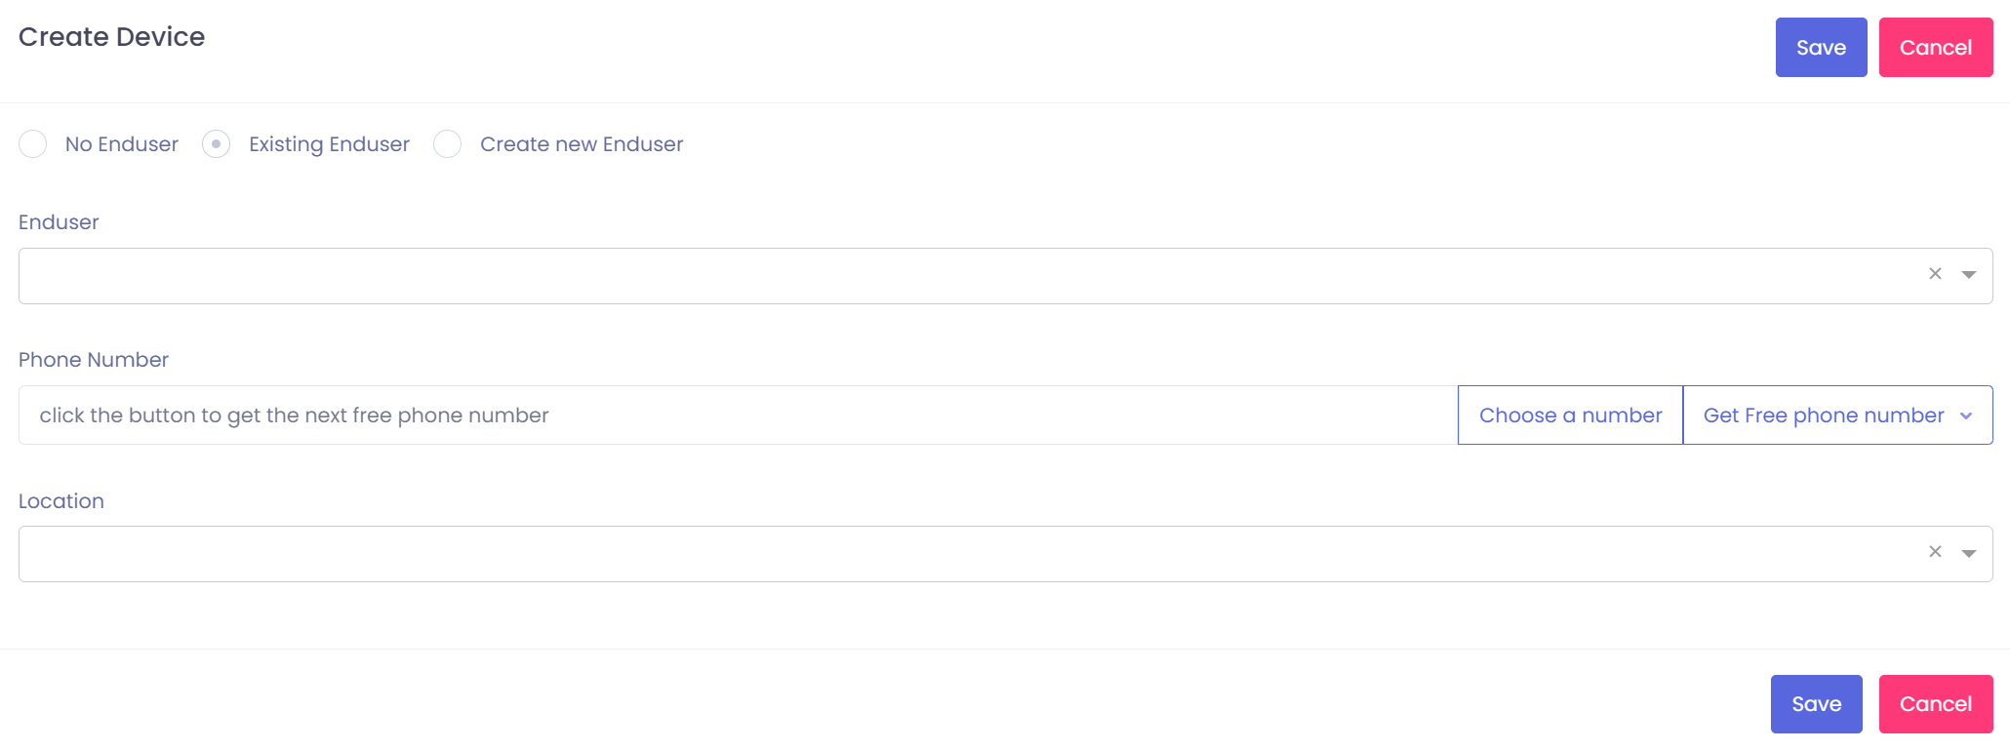The width and height of the screenshot is (2010, 751).
Task: Expand the Enduser dropdown arrow
Action: pos(1969,275)
